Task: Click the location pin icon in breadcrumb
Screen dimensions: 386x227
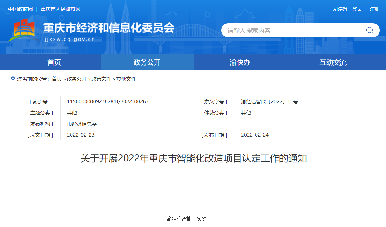Action: coord(13,79)
